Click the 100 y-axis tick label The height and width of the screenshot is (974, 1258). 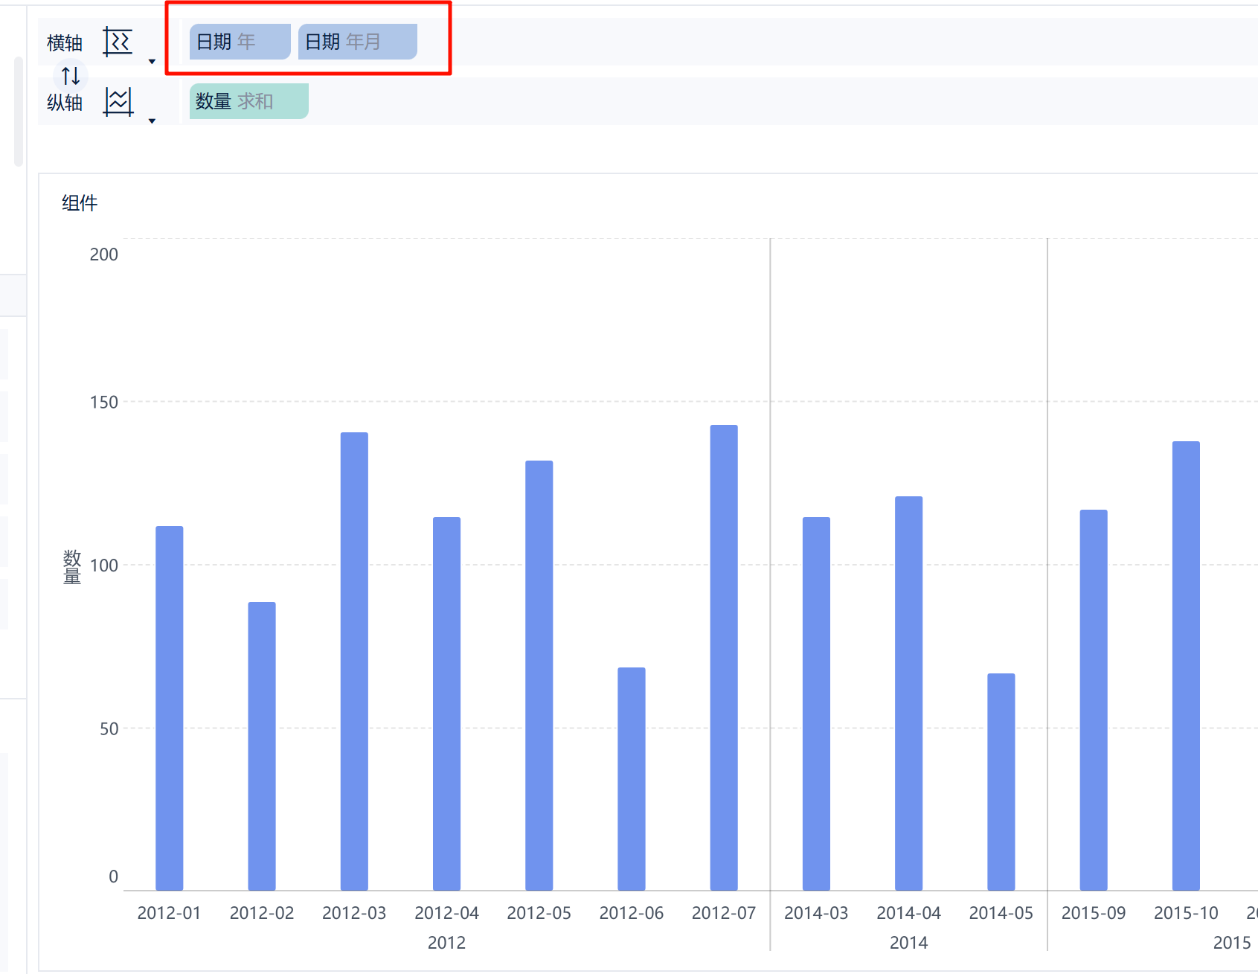point(103,566)
